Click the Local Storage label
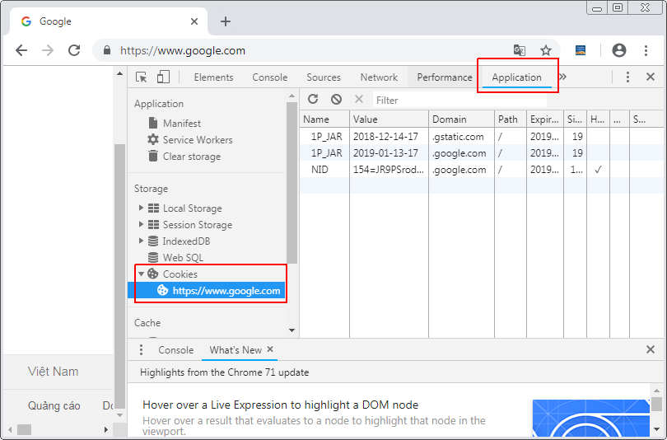667x440 pixels. coord(192,208)
